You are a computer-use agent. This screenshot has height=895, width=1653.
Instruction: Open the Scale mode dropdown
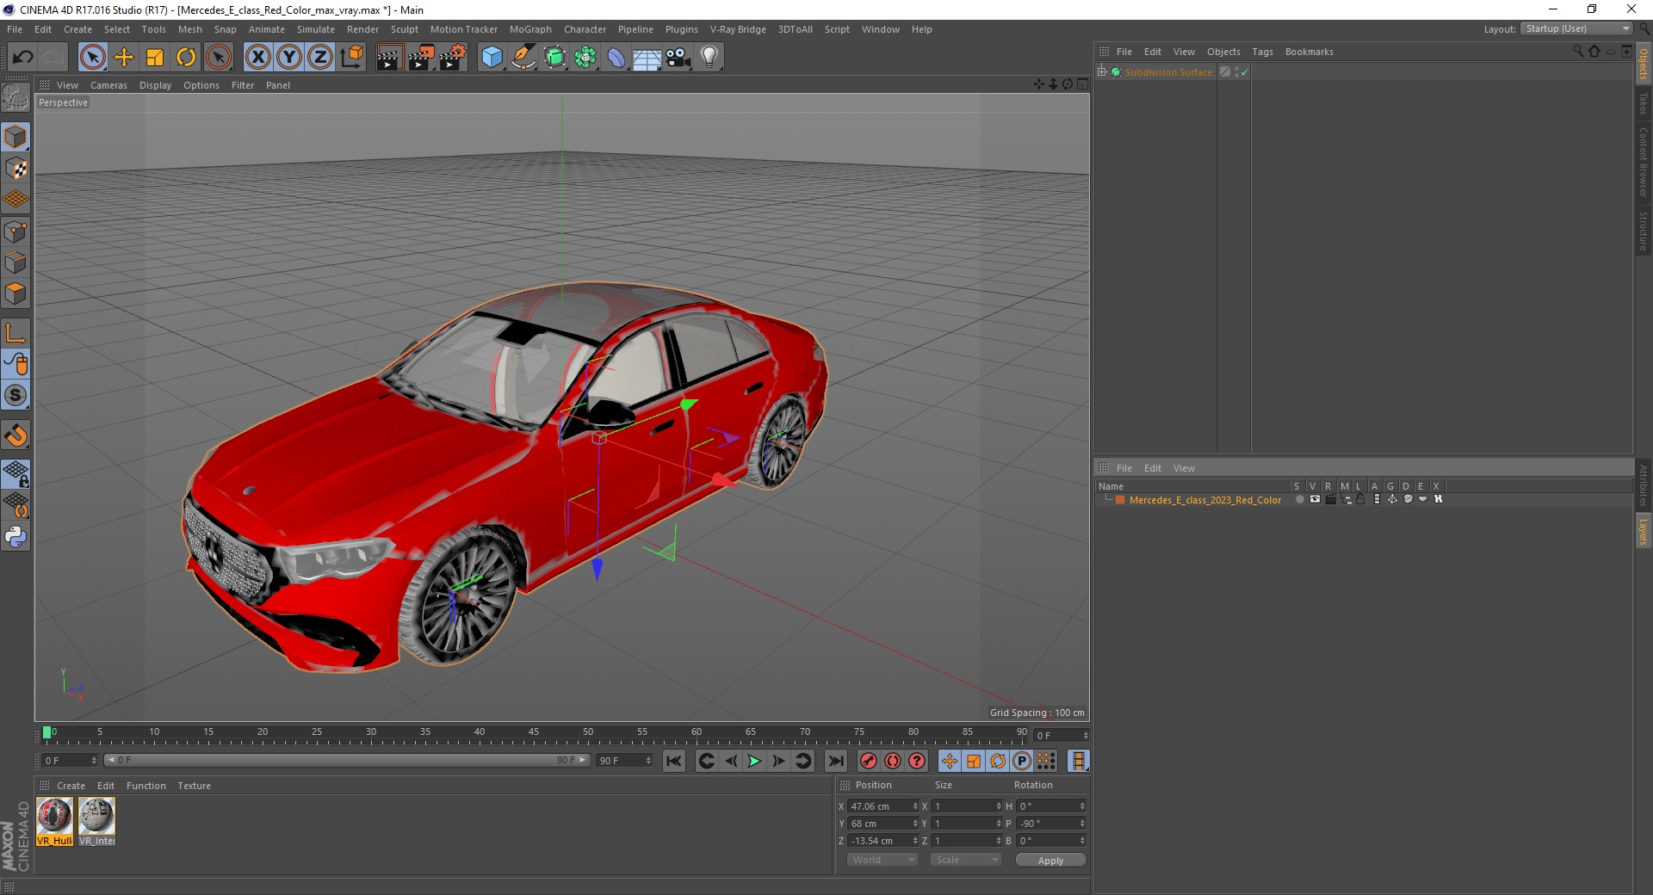[x=965, y=860]
